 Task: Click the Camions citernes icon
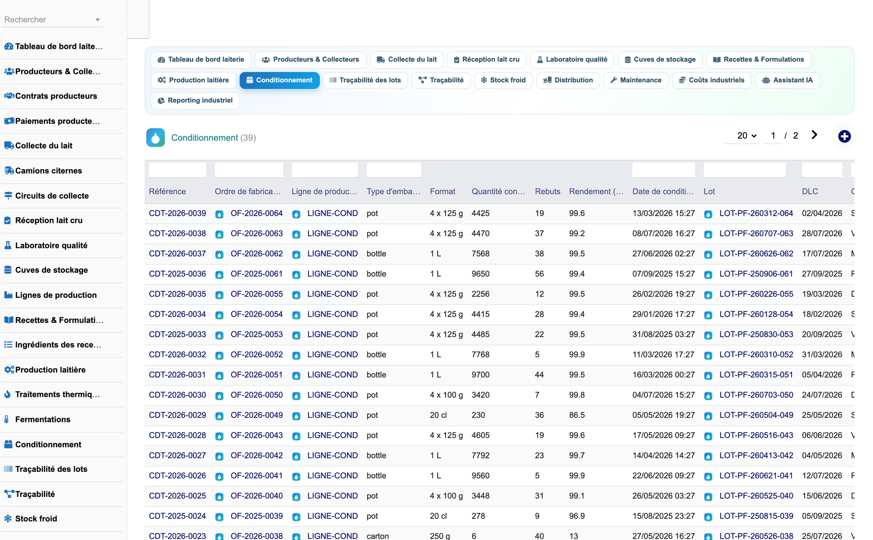click(x=9, y=171)
